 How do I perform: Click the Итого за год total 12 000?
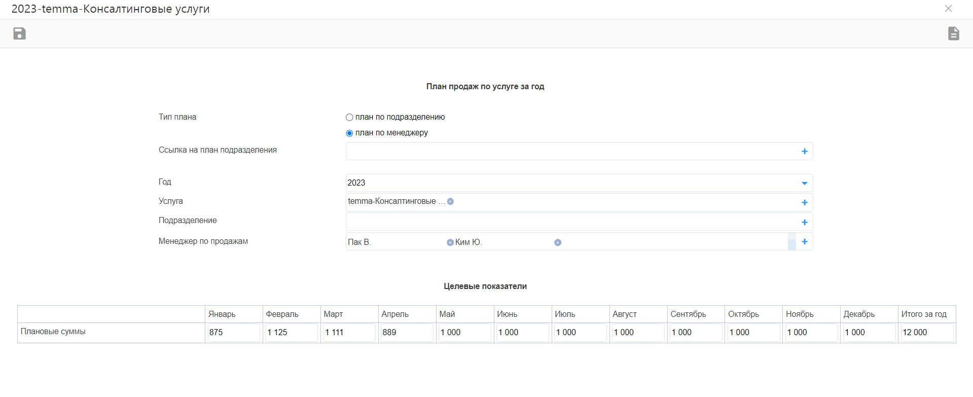tap(927, 333)
